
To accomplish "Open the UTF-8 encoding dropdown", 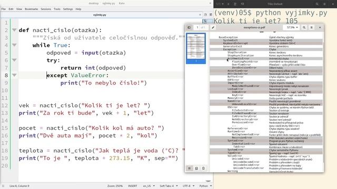I will (x=189, y=186).
